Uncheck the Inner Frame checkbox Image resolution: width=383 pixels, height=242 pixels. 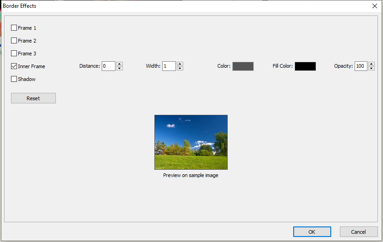tap(14, 66)
